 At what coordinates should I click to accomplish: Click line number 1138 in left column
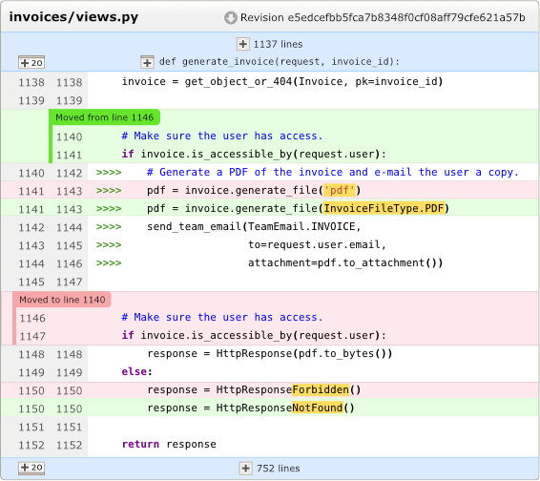click(31, 82)
